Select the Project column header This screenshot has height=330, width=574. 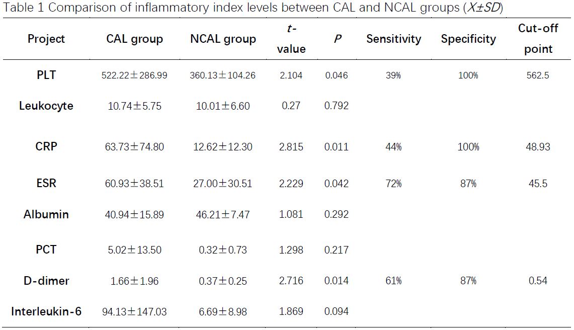46,39
